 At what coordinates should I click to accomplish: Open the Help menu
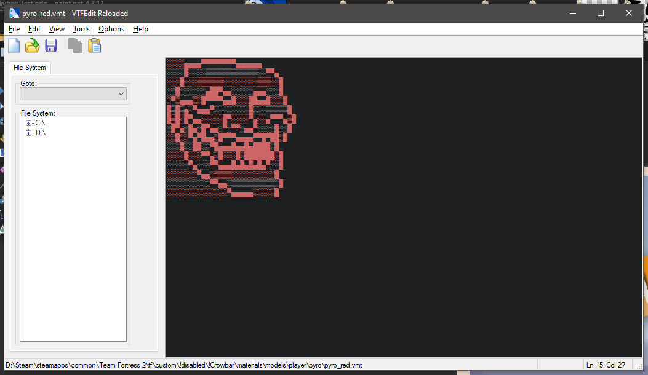[x=140, y=28]
